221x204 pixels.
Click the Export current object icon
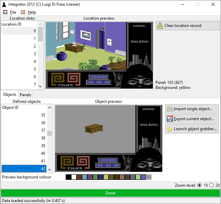tap(170, 119)
